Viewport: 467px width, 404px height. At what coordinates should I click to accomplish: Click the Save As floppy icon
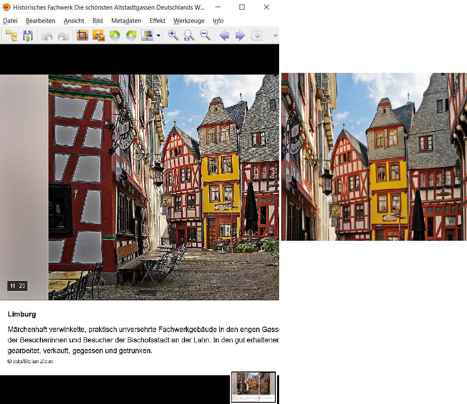(27, 36)
